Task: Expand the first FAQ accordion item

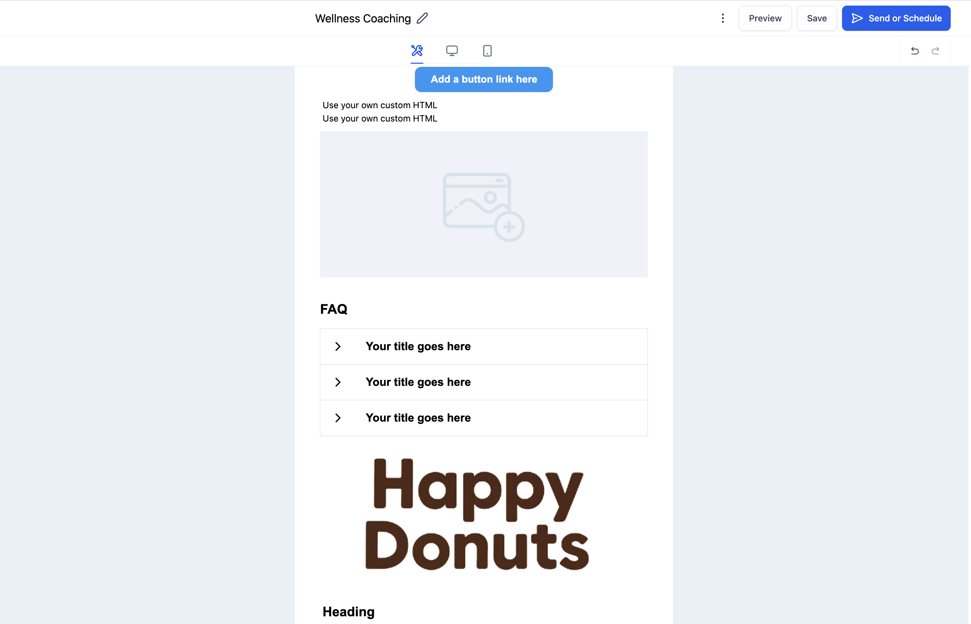Action: pyautogui.click(x=484, y=346)
